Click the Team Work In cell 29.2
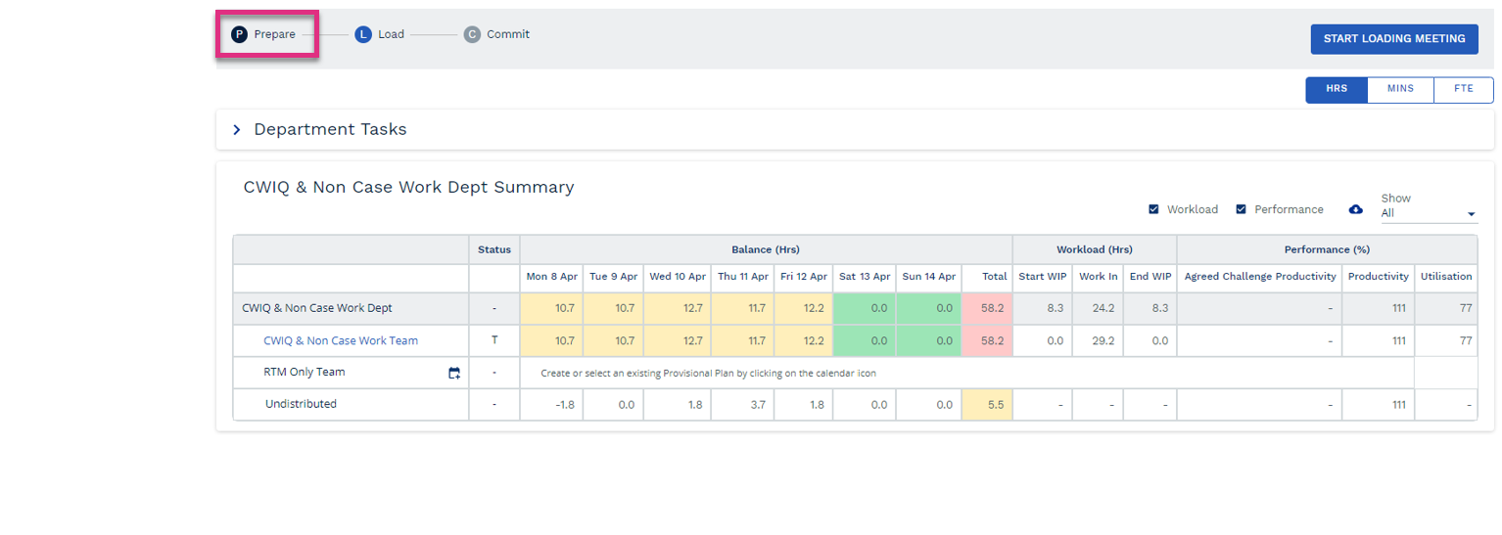 click(1098, 341)
